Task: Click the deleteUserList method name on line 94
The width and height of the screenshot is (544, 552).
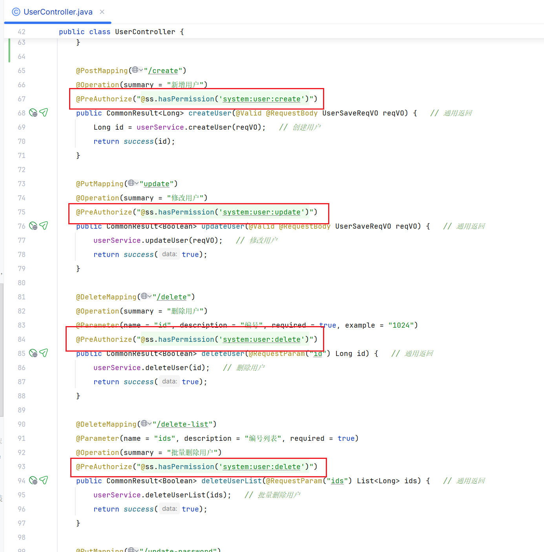Action: tap(232, 481)
